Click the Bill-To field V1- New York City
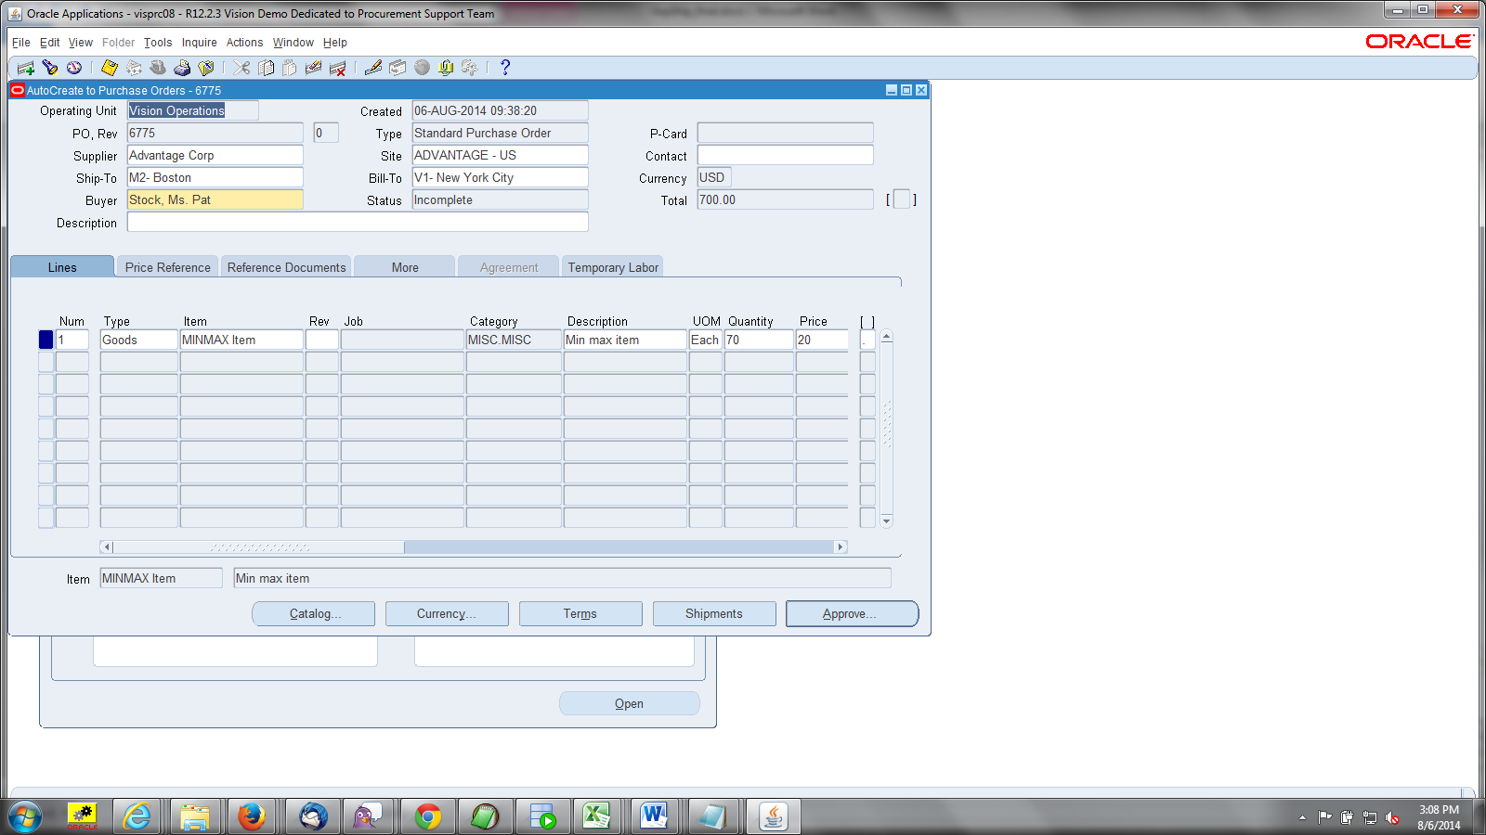 [x=501, y=178]
